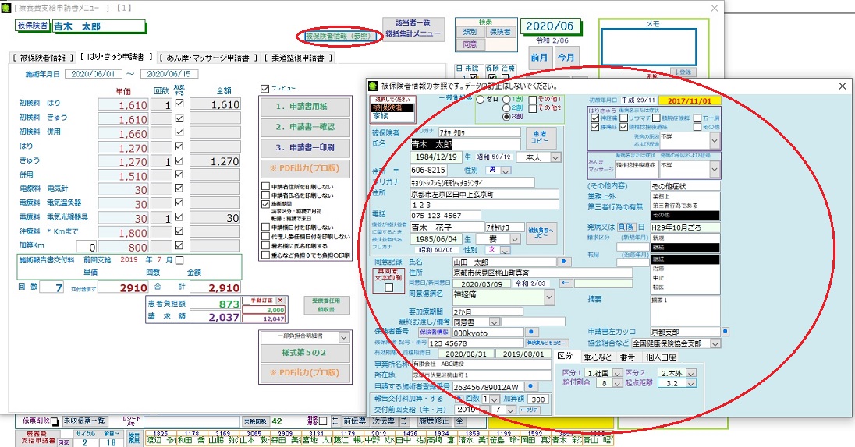
Task: Click the 未収伝票一覧 button
Action: click(85, 421)
